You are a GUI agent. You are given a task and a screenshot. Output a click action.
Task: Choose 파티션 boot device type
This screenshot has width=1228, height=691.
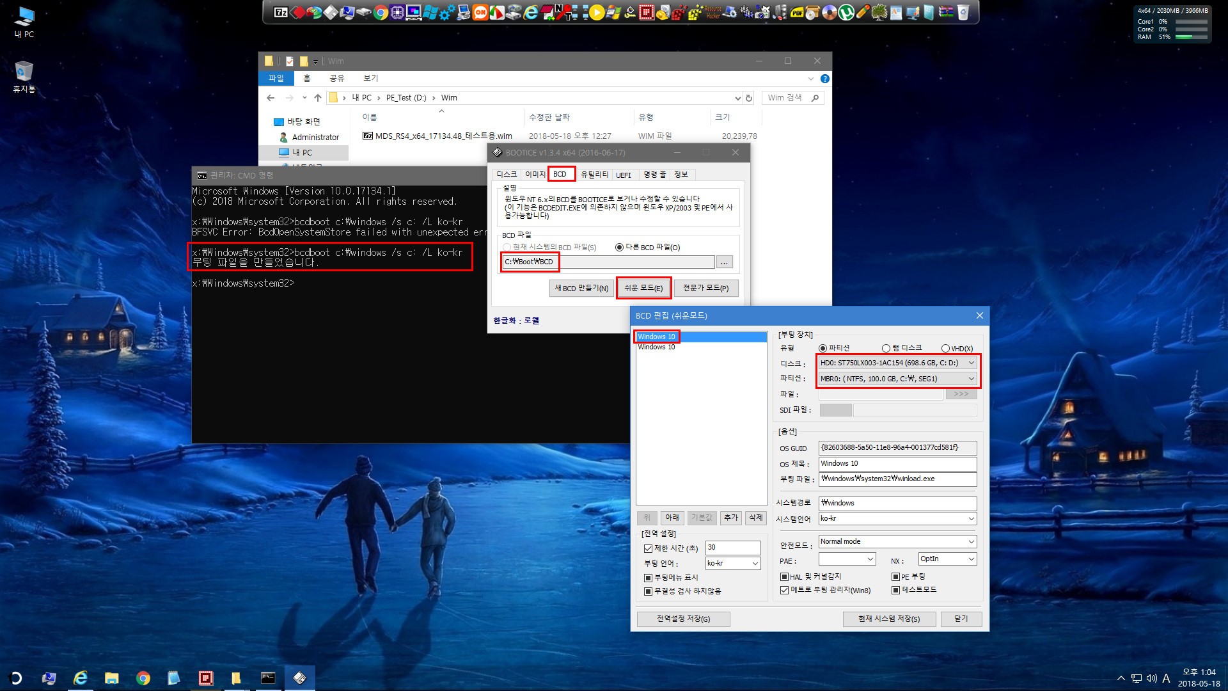point(823,349)
